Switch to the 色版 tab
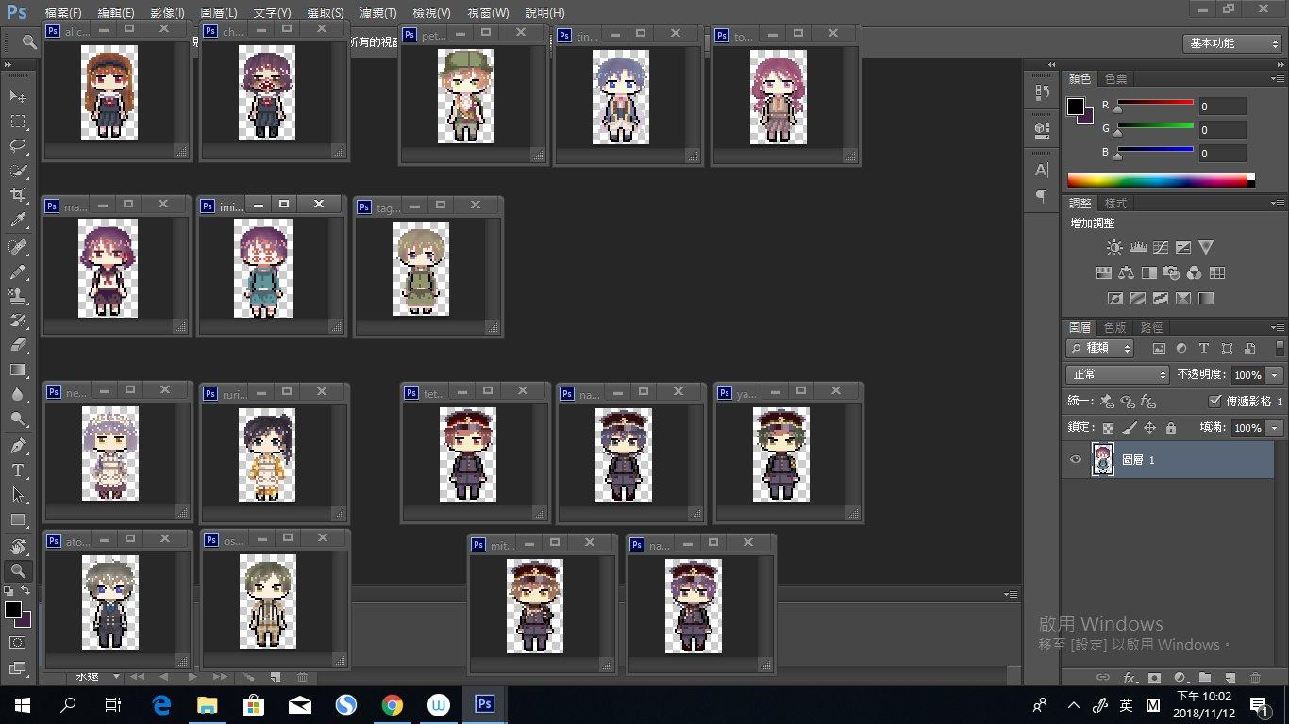This screenshot has width=1289, height=724. (1114, 327)
